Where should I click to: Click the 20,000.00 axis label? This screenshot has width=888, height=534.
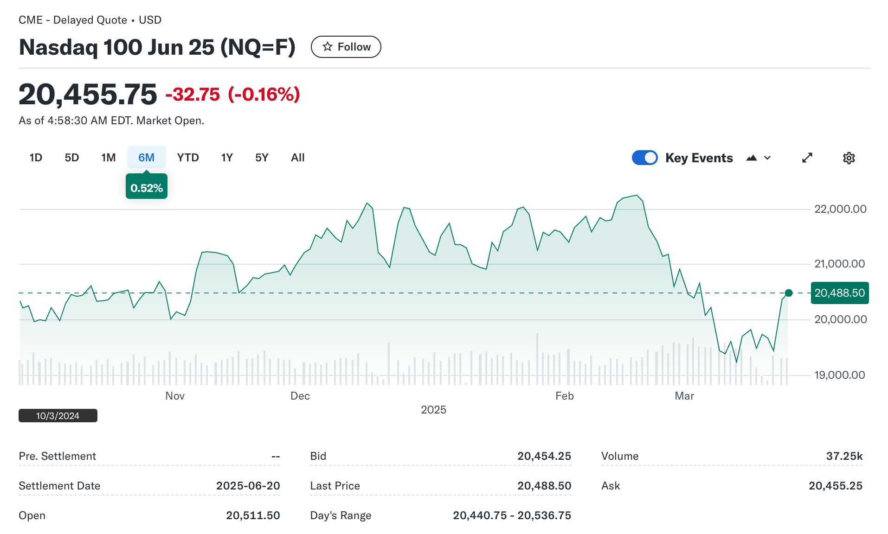[x=841, y=319]
